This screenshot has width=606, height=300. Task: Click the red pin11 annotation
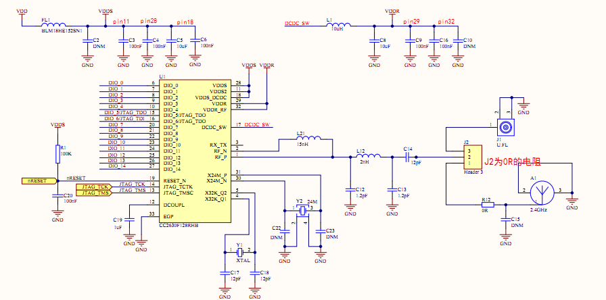[x=121, y=22]
